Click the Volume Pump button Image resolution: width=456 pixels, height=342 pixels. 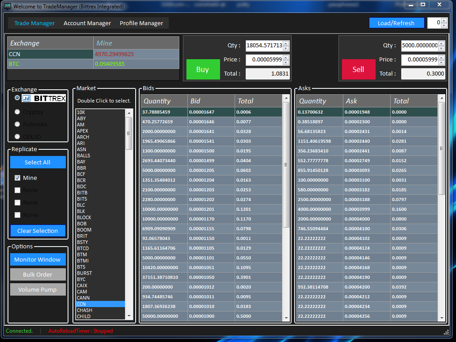pos(38,290)
